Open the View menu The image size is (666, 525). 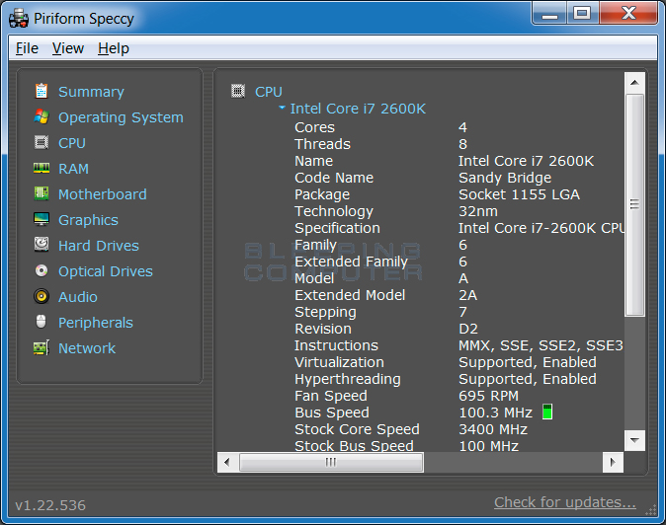68,48
